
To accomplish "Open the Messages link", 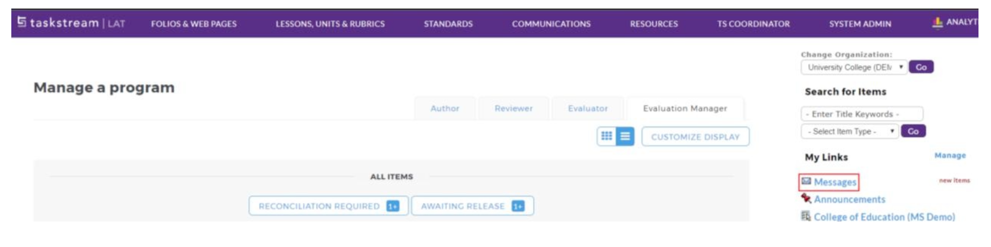I will click(x=835, y=182).
